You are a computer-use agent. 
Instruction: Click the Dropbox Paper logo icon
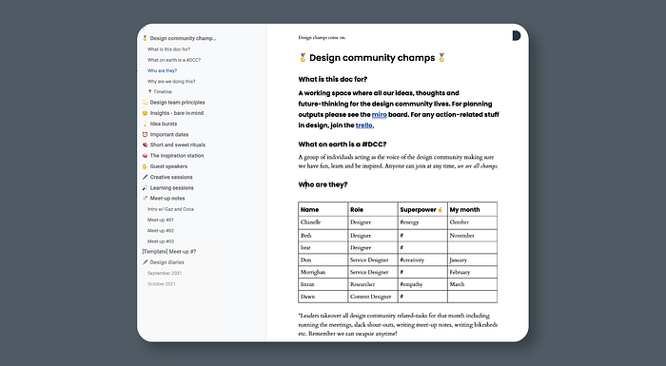[x=516, y=36]
